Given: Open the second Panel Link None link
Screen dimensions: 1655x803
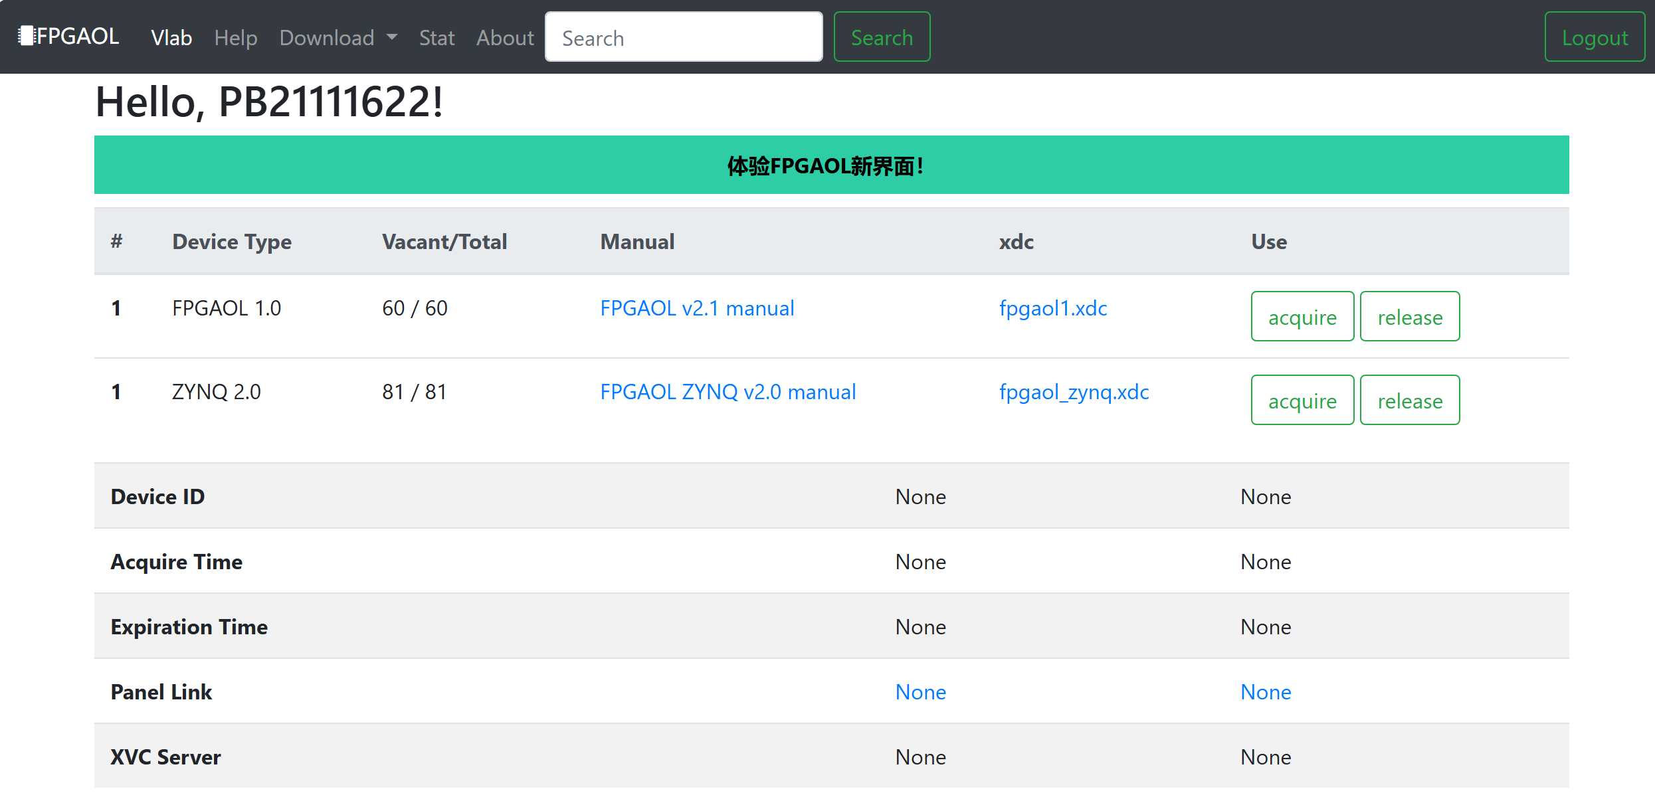Looking at the screenshot, I should click(x=1265, y=692).
